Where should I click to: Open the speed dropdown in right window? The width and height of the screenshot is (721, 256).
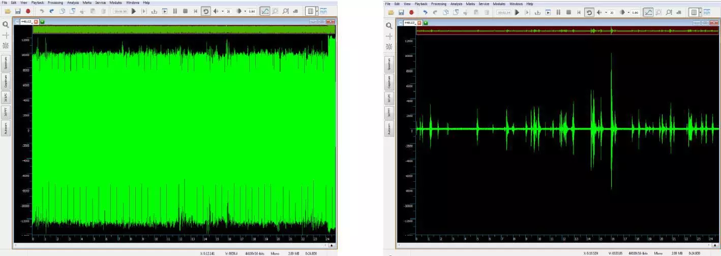628,12
